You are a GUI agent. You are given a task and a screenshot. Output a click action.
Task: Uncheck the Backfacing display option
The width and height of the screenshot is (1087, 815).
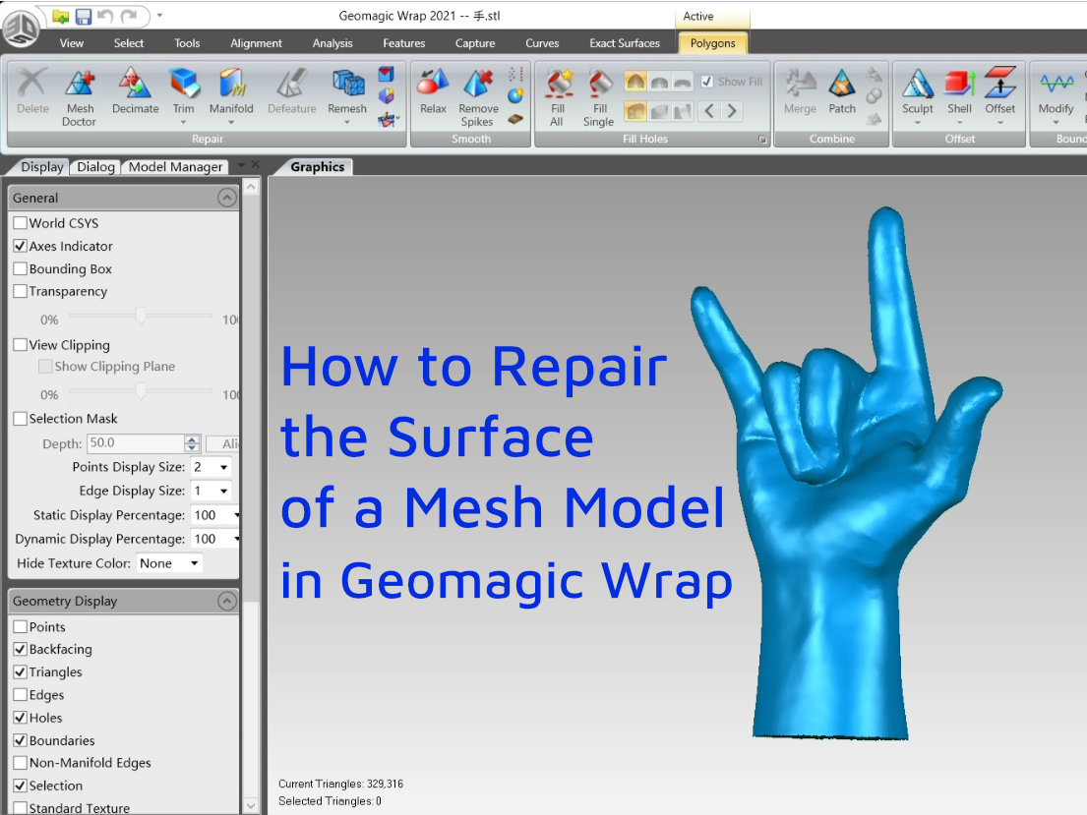click(21, 650)
